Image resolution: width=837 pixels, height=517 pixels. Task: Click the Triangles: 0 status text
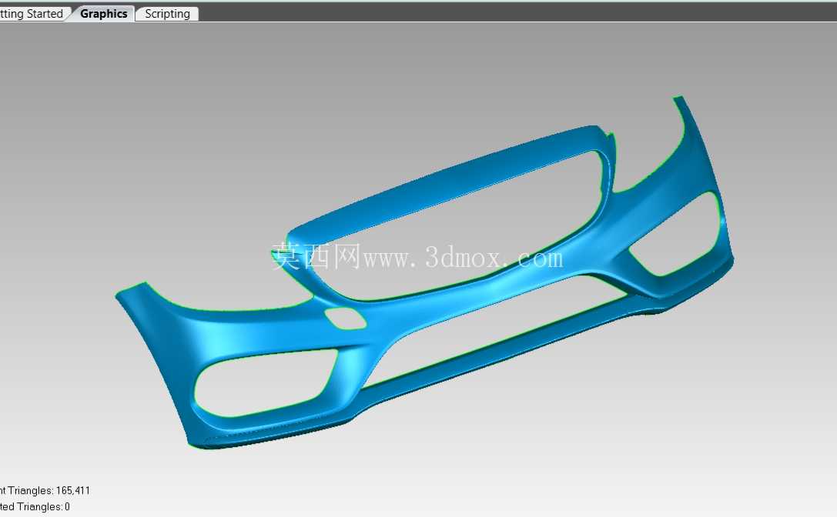(35, 506)
